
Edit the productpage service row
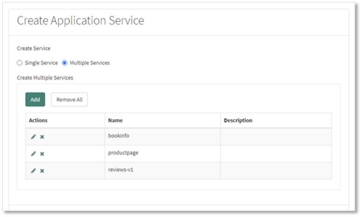[x=33, y=154]
